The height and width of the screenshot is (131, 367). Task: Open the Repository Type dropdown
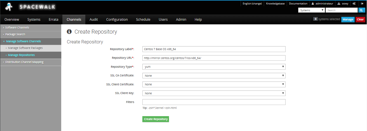[214, 67]
